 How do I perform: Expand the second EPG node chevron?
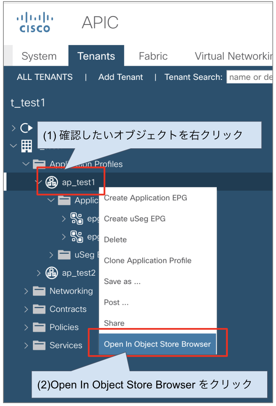click(x=64, y=237)
